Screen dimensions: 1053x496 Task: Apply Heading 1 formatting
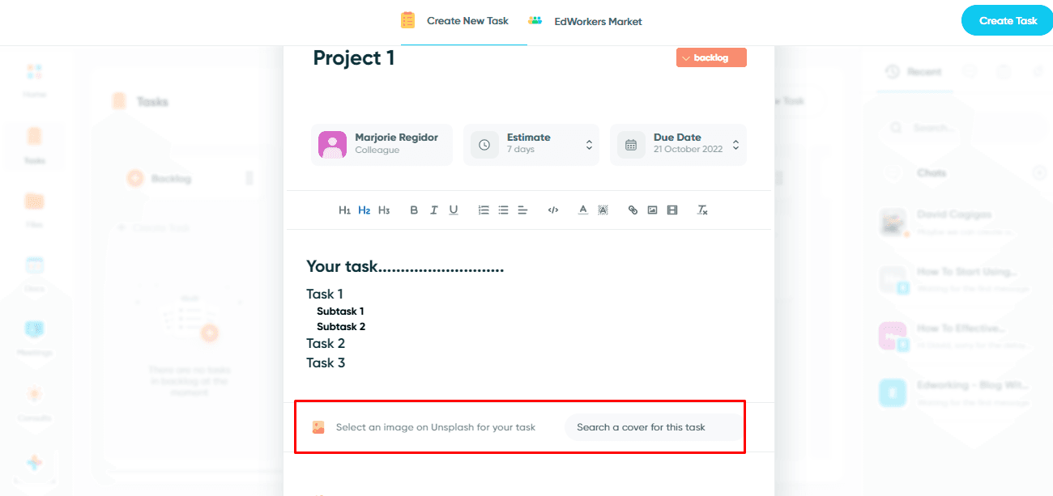pyautogui.click(x=344, y=210)
